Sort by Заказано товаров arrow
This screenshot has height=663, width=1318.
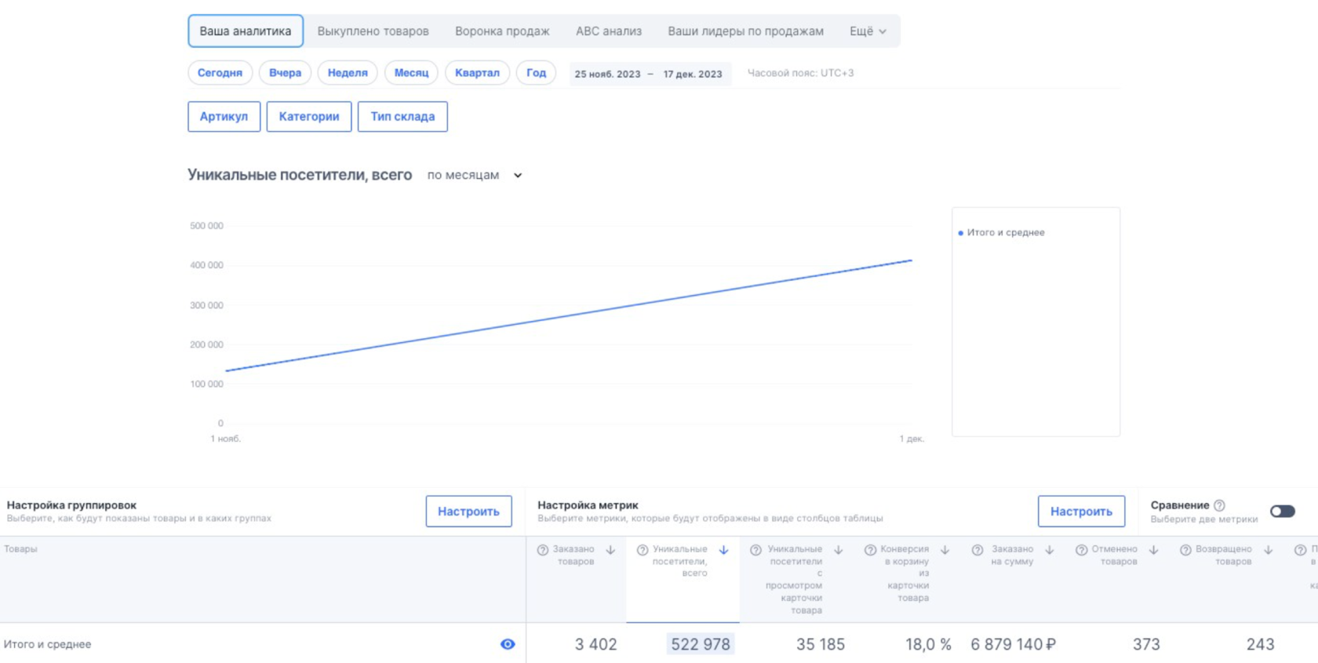[610, 550]
